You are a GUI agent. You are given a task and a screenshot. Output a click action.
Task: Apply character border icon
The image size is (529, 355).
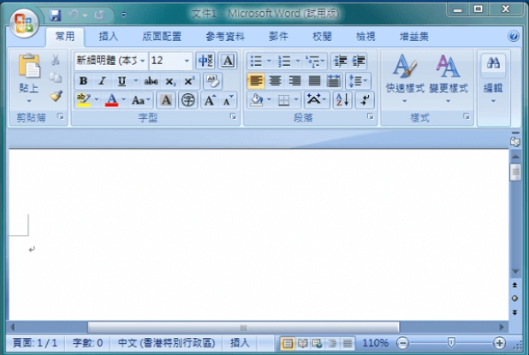228,61
